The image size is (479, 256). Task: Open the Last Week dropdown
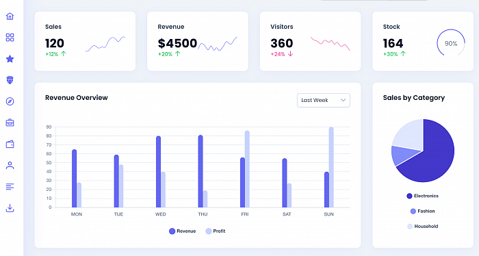324,100
